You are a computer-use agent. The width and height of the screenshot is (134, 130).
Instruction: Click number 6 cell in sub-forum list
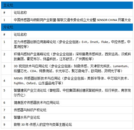[4, 103]
